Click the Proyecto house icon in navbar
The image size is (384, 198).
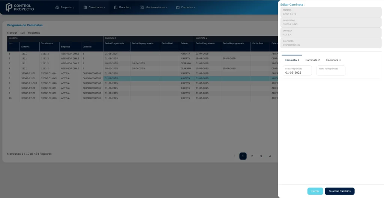57,7
